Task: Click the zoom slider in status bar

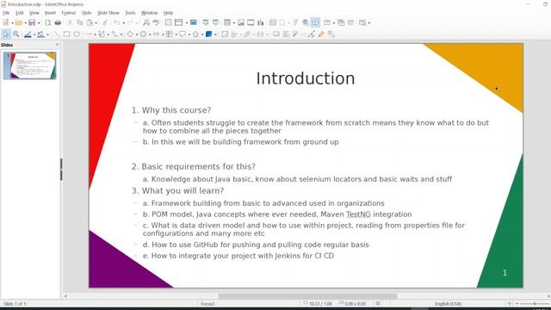Action: [x=534, y=304]
